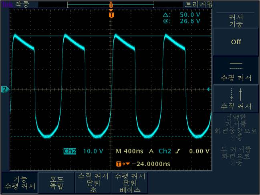Click the Ch2 label highlighted in the readout
The width and height of the screenshot is (260, 195).
(x=70, y=151)
